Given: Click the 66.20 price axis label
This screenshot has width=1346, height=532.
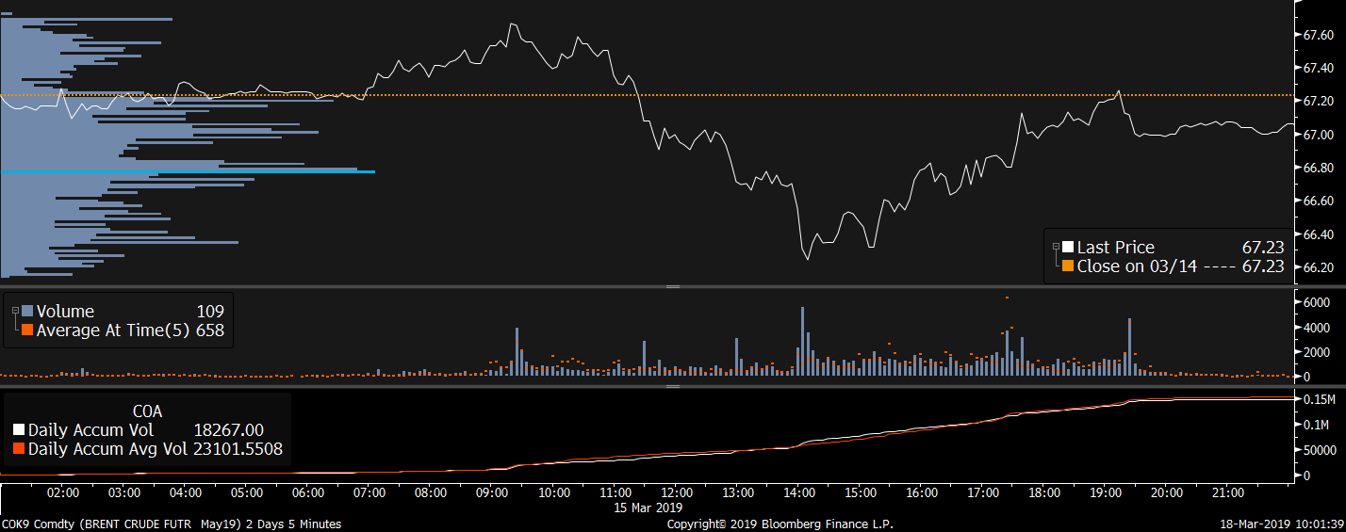Looking at the screenshot, I should [1318, 267].
